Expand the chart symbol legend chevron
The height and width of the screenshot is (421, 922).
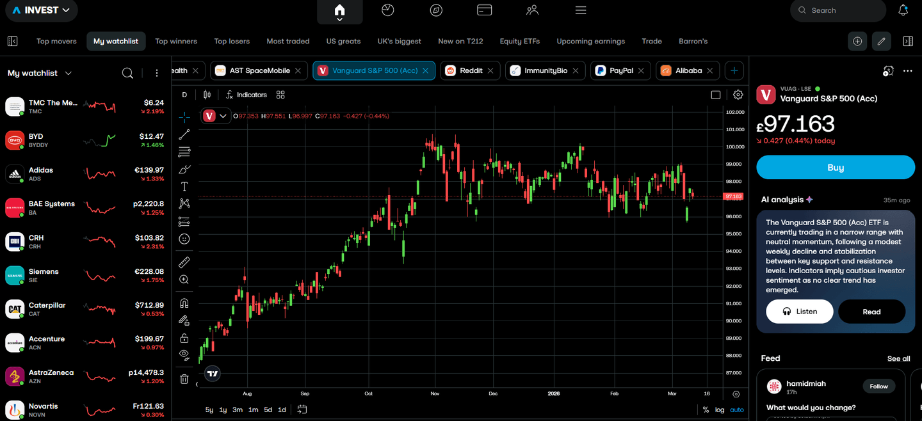pyautogui.click(x=223, y=116)
